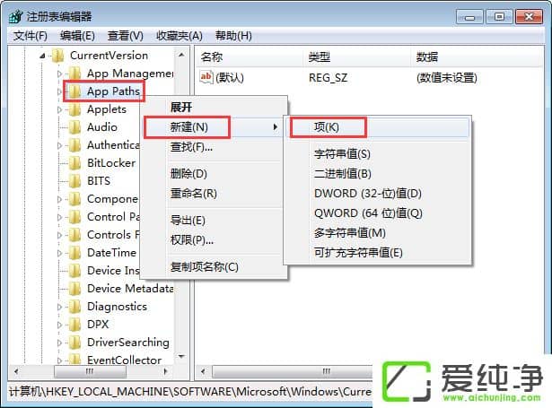Select 二进制值(B) in the submenu
Screen dimensions: 552x408
point(377,173)
